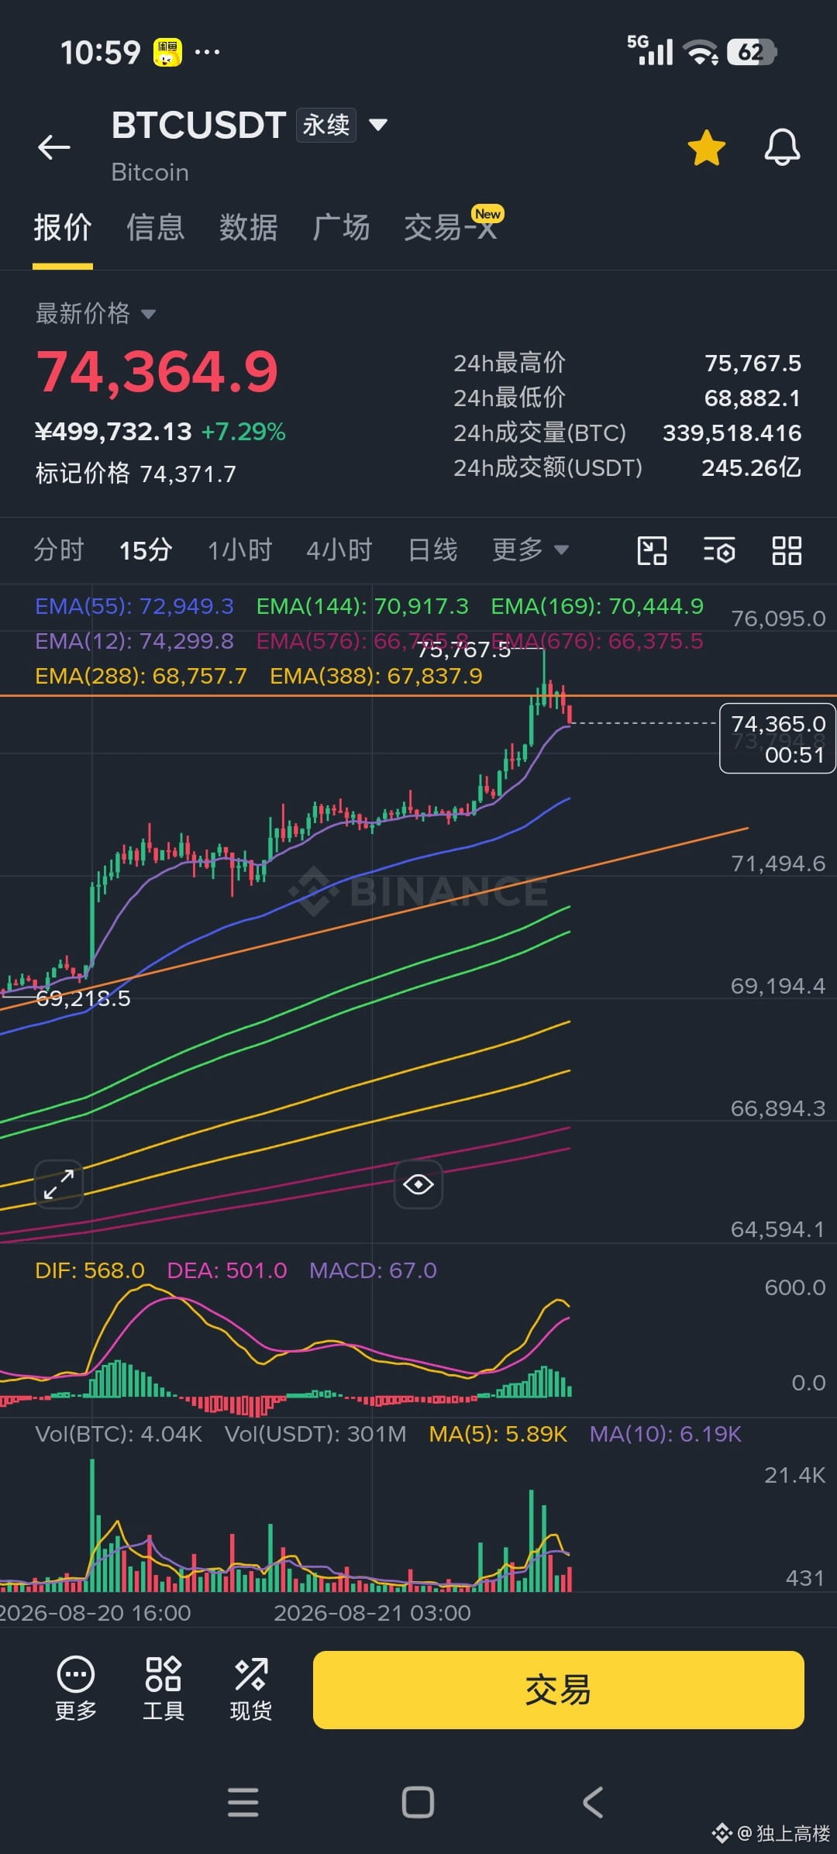Tap the 标记价格 74,371.7 text

click(x=136, y=473)
